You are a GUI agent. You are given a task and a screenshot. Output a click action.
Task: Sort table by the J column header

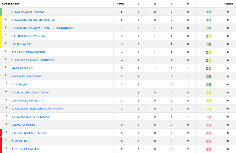(138, 4)
